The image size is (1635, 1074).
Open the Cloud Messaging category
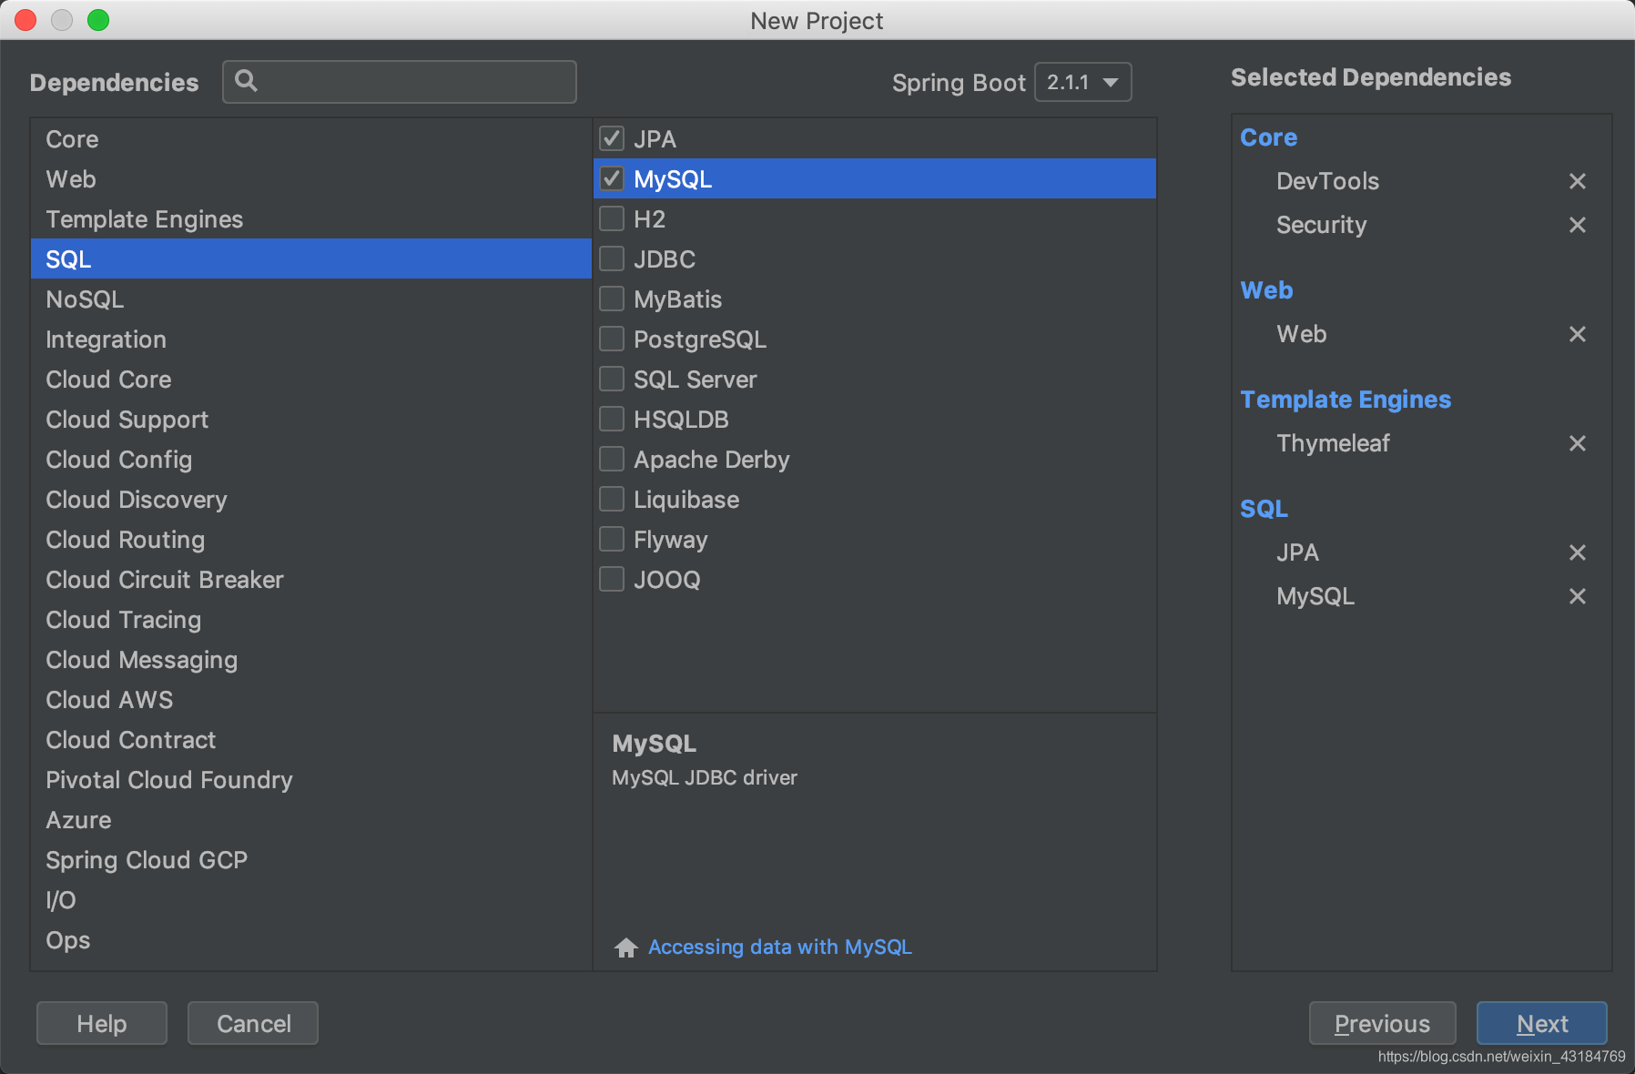click(311, 660)
